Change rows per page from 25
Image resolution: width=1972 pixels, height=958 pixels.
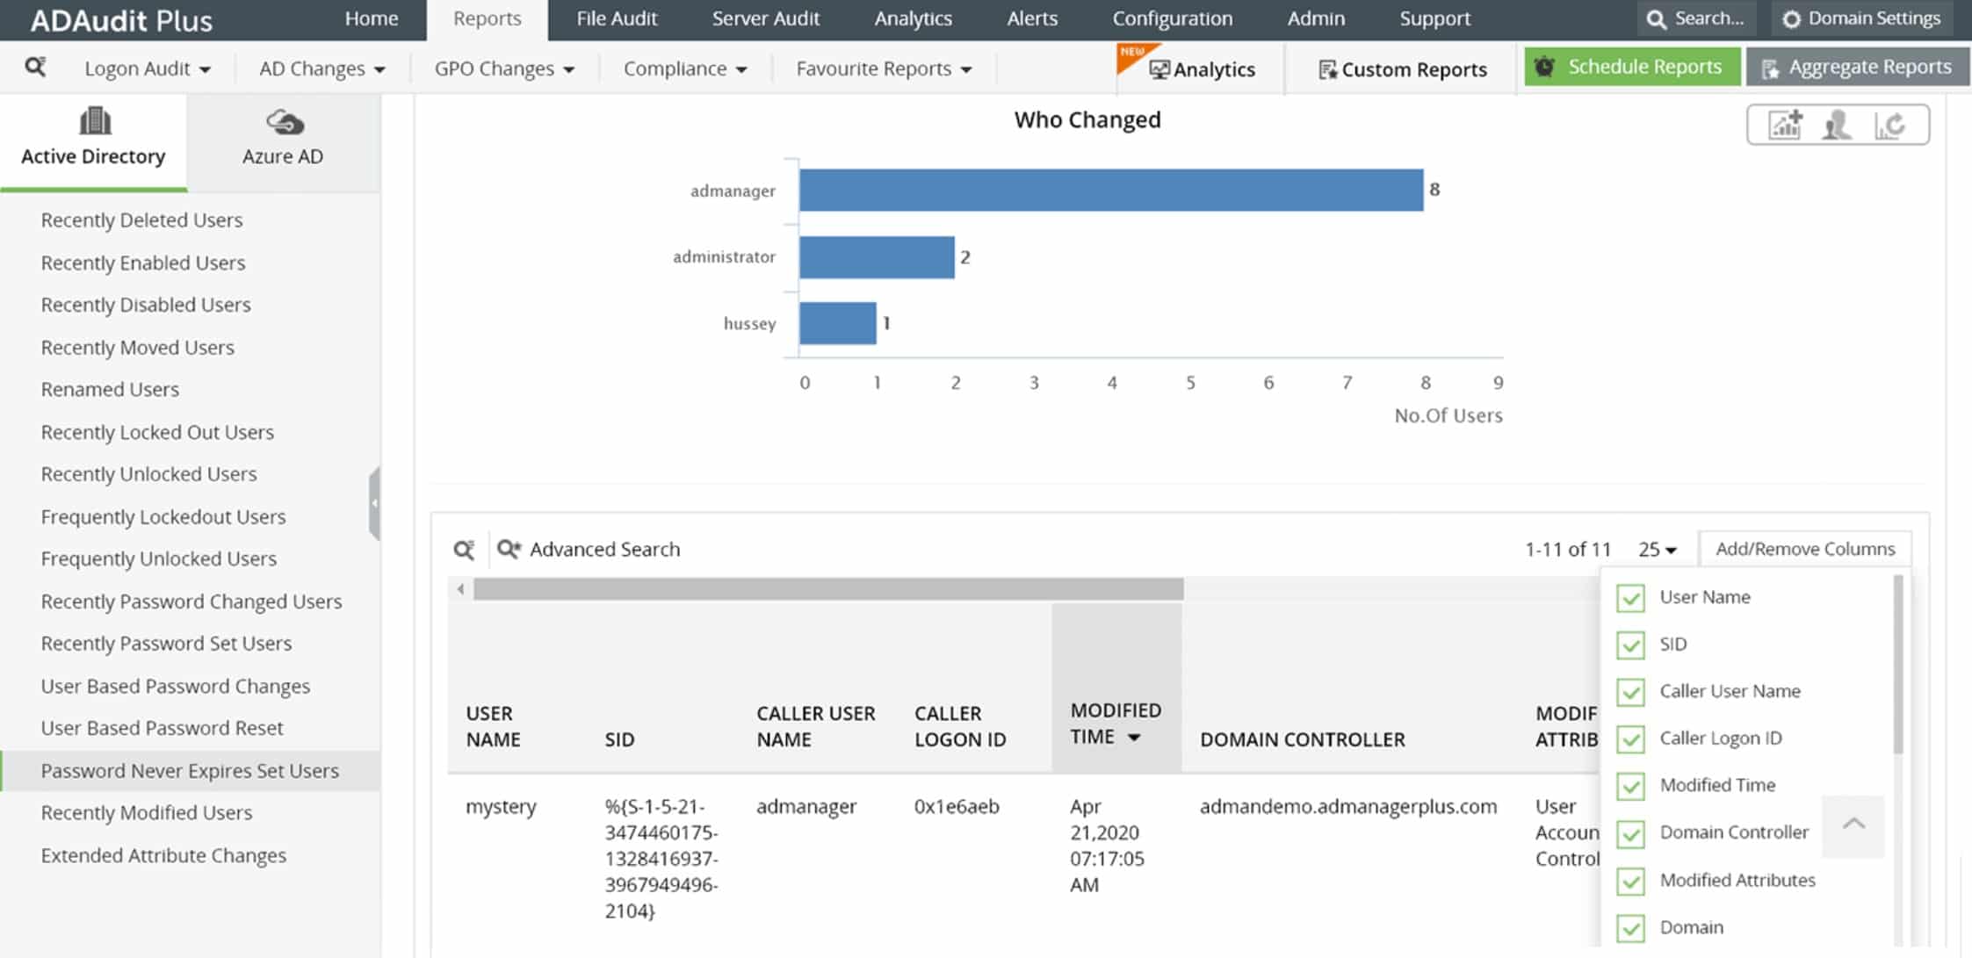1658,550
